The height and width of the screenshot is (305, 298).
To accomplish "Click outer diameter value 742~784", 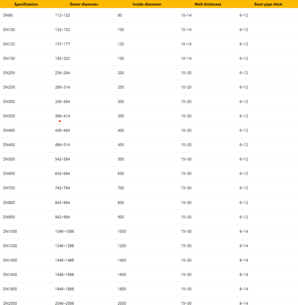I will coord(62,188).
